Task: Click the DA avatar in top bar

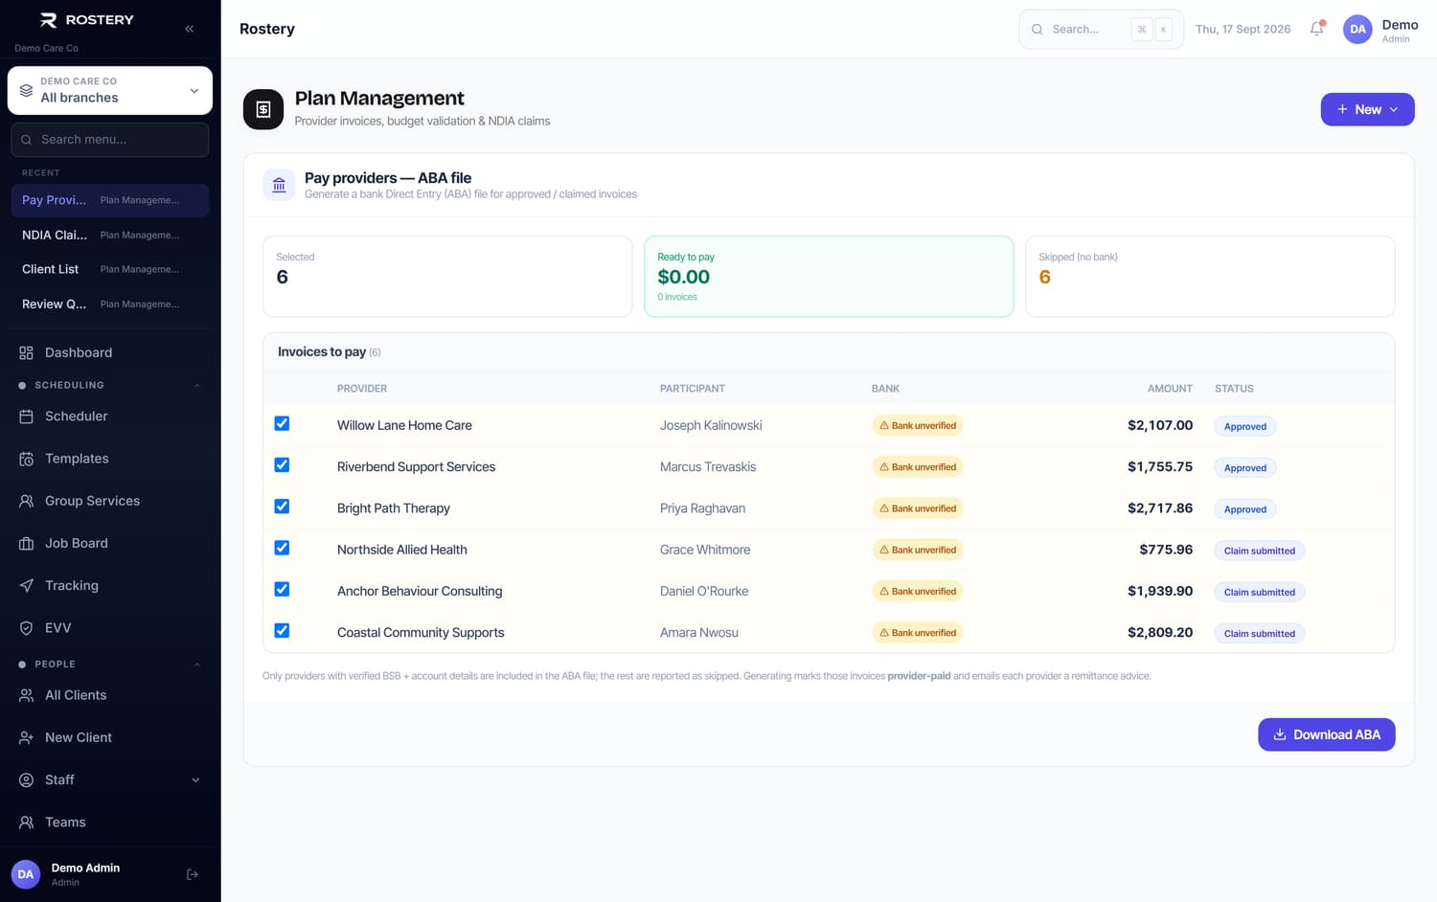Action: [1357, 29]
